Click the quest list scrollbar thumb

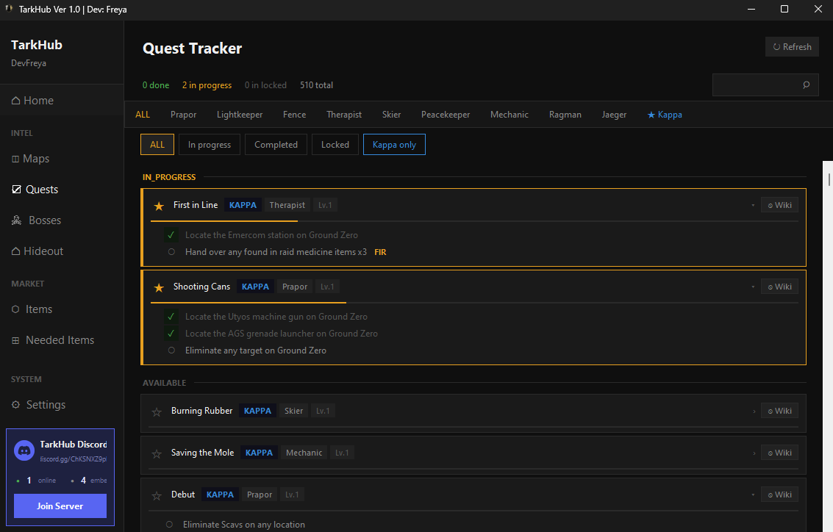tap(829, 179)
